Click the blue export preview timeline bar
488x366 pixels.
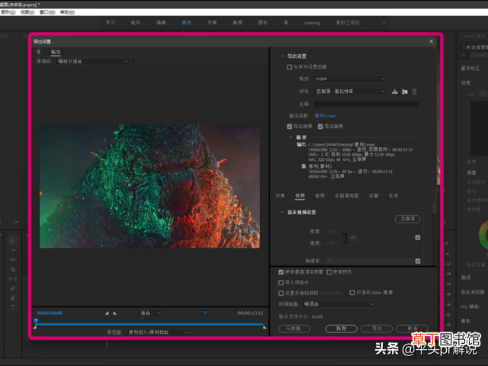(149, 324)
